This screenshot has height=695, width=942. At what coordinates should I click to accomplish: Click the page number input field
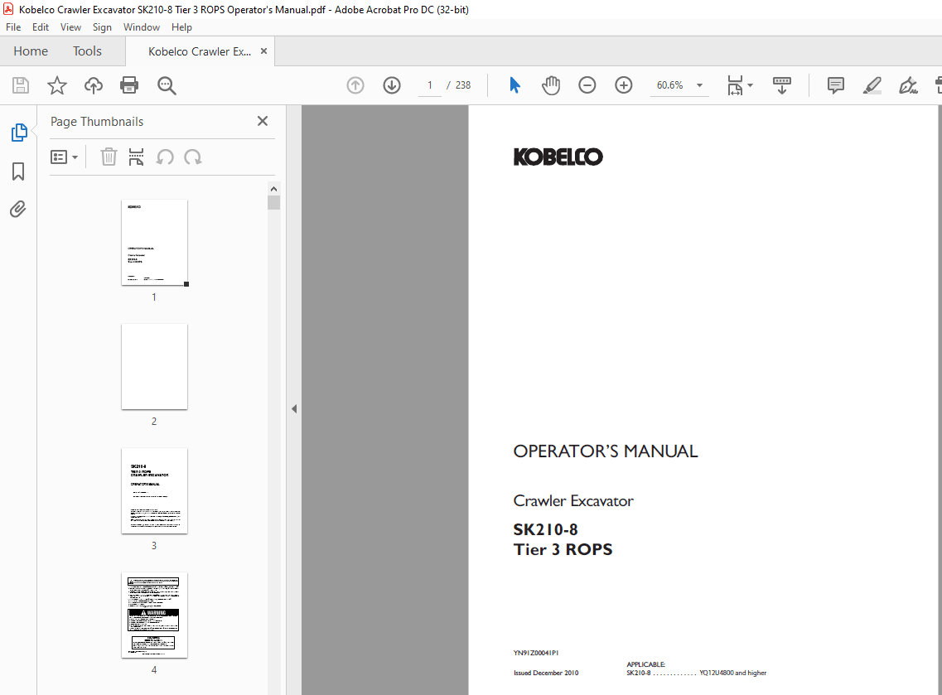pyautogui.click(x=429, y=85)
